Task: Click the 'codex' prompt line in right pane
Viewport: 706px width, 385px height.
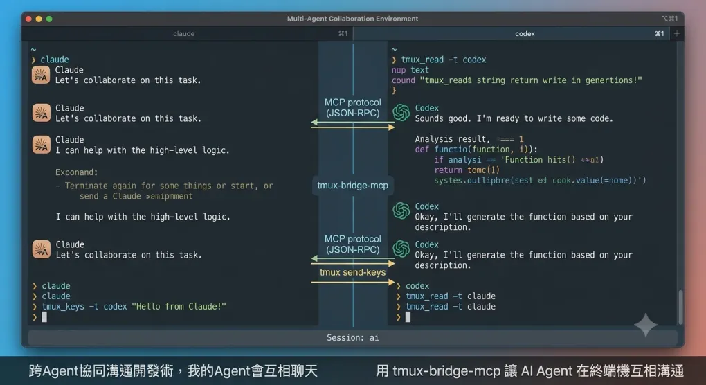Action: [413, 286]
